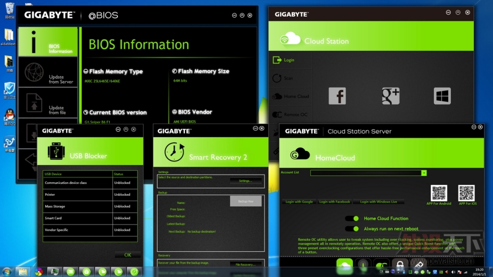Click the large i BIOS Information icon
The height and width of the screenshot is (277, 493).
(34, 42)
